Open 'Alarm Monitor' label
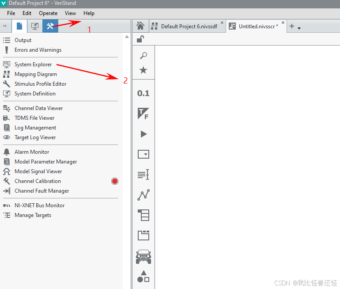340x289 pixels. click(x=32, y=152)
